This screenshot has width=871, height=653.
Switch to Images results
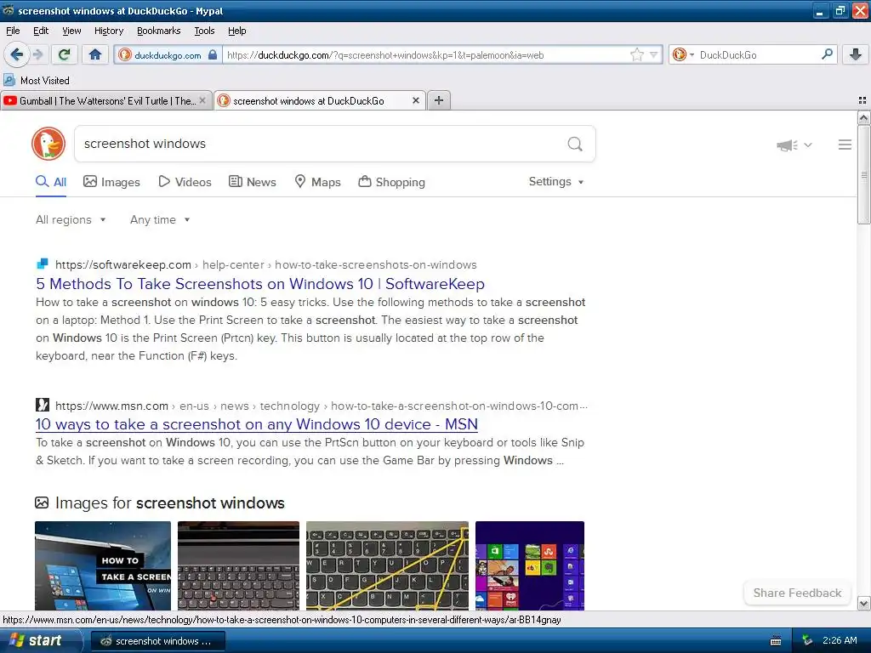click(111, 182)
